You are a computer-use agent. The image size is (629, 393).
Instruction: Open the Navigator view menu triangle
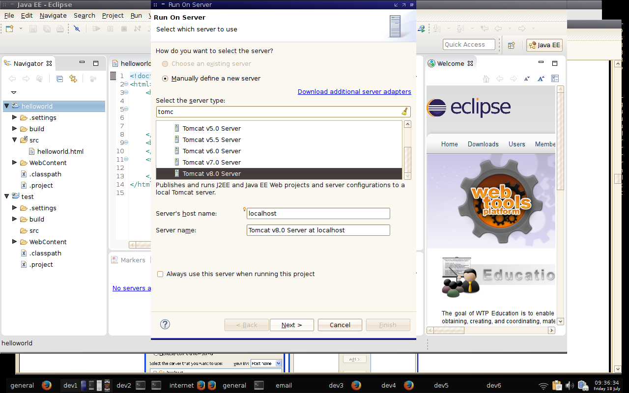pyautogui.click(x=14, y=92)
